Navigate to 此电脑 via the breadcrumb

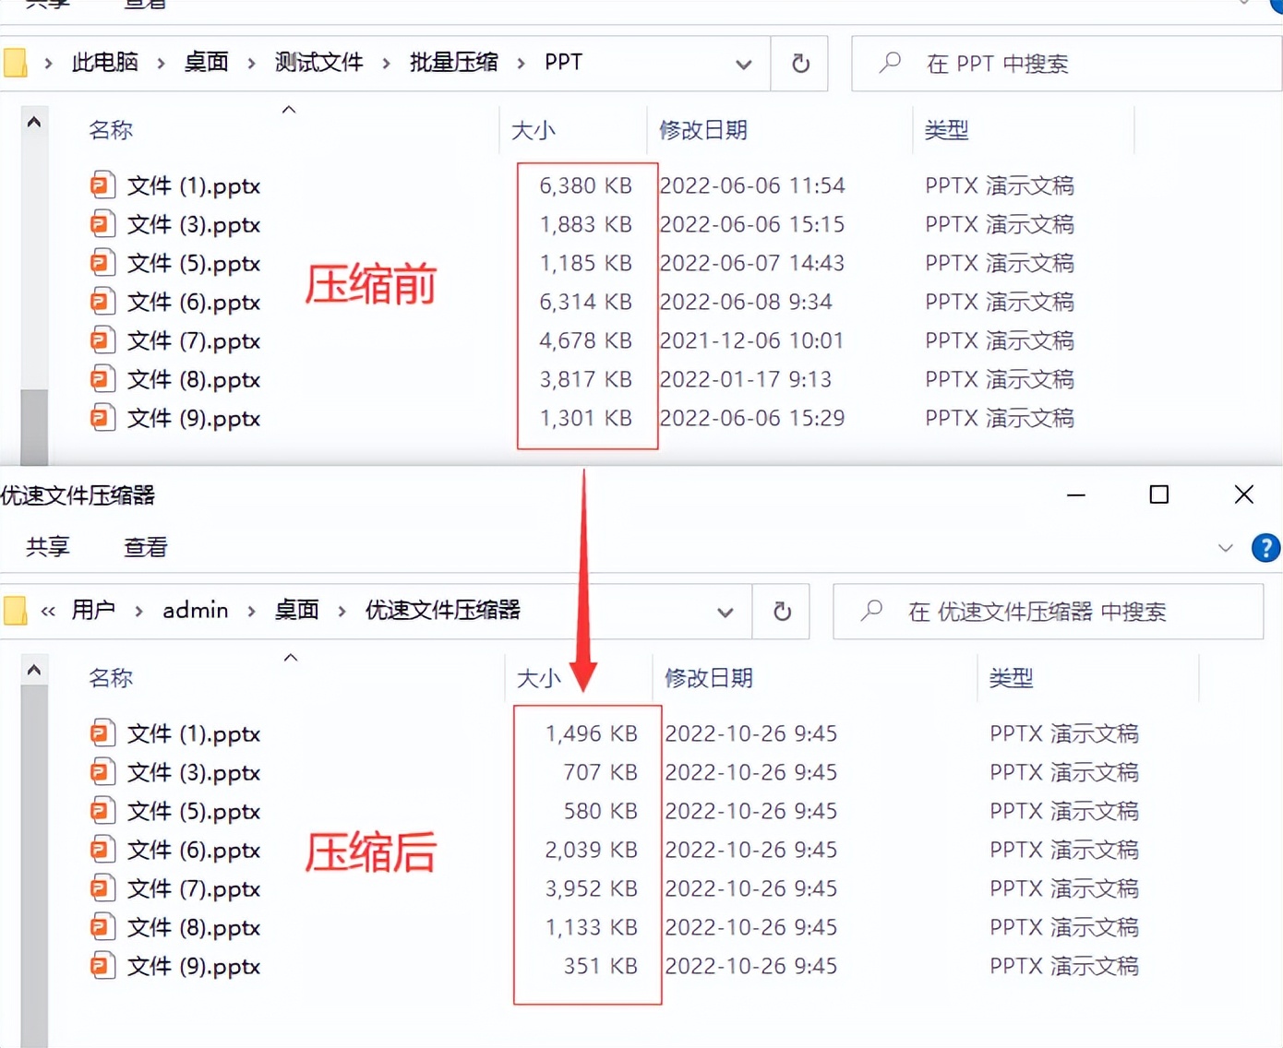click(104, 62)
